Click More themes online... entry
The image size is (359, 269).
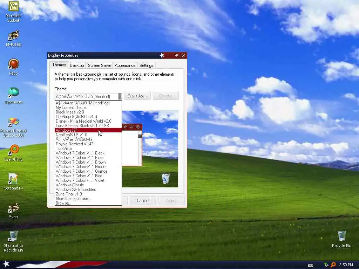(88, 199)
